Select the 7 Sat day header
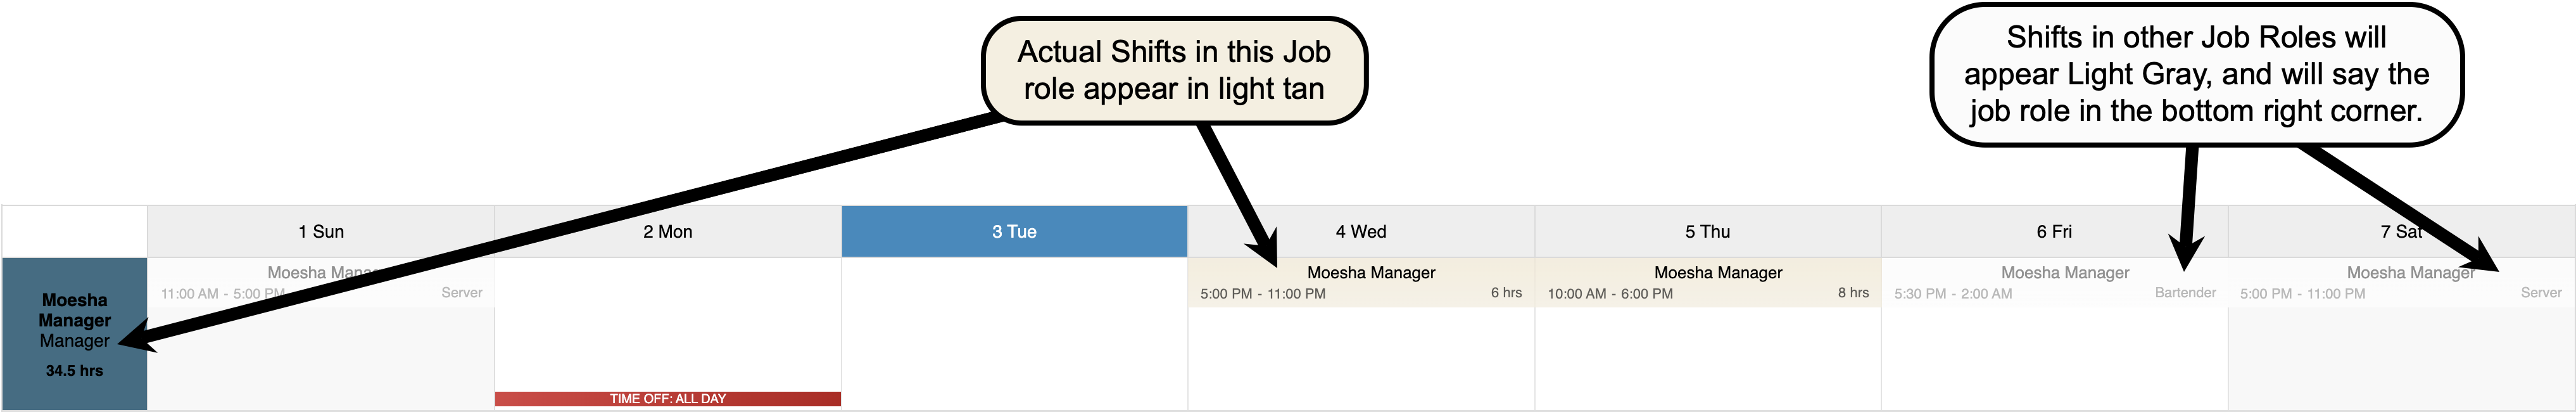 [2400, 232]
